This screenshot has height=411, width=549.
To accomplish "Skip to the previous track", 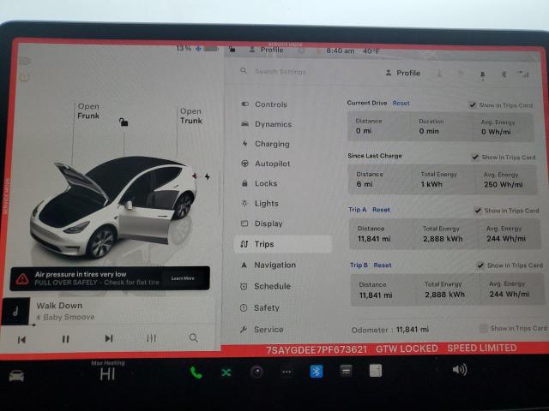I will click(21, 339).
